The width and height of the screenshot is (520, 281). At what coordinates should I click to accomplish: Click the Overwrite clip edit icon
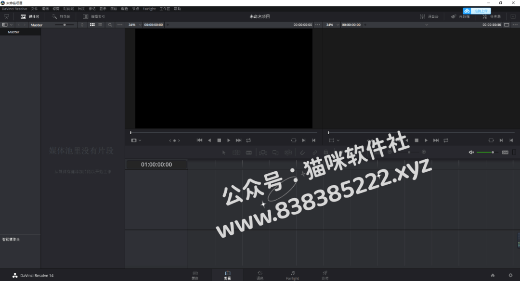click(275, 153)
